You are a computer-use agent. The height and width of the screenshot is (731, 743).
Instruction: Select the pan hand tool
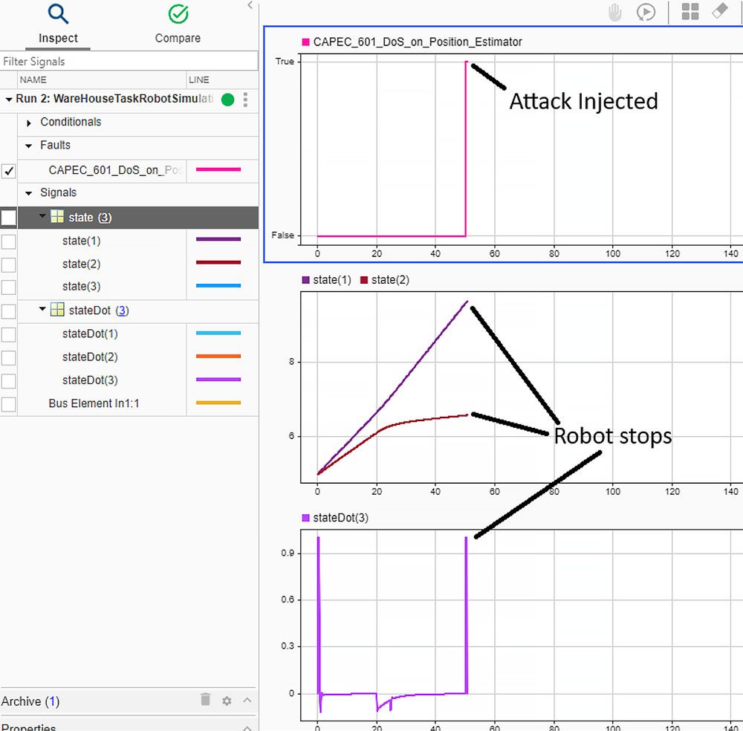click(x=615, y=12)
